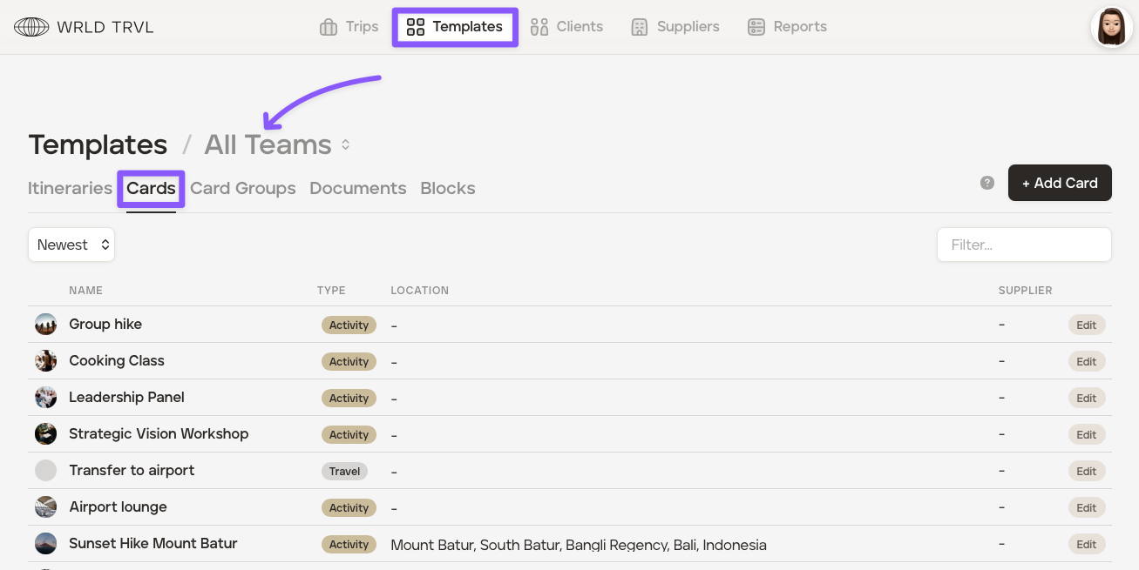Open the Documents tab
The width and height of the screenshot is (1139, 570).
pos(357,188)
